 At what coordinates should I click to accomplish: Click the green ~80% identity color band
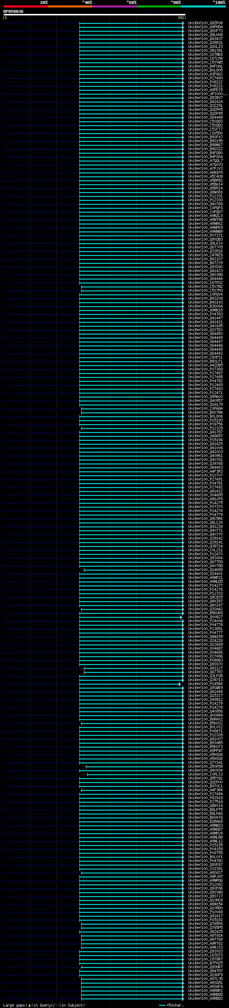159,6
